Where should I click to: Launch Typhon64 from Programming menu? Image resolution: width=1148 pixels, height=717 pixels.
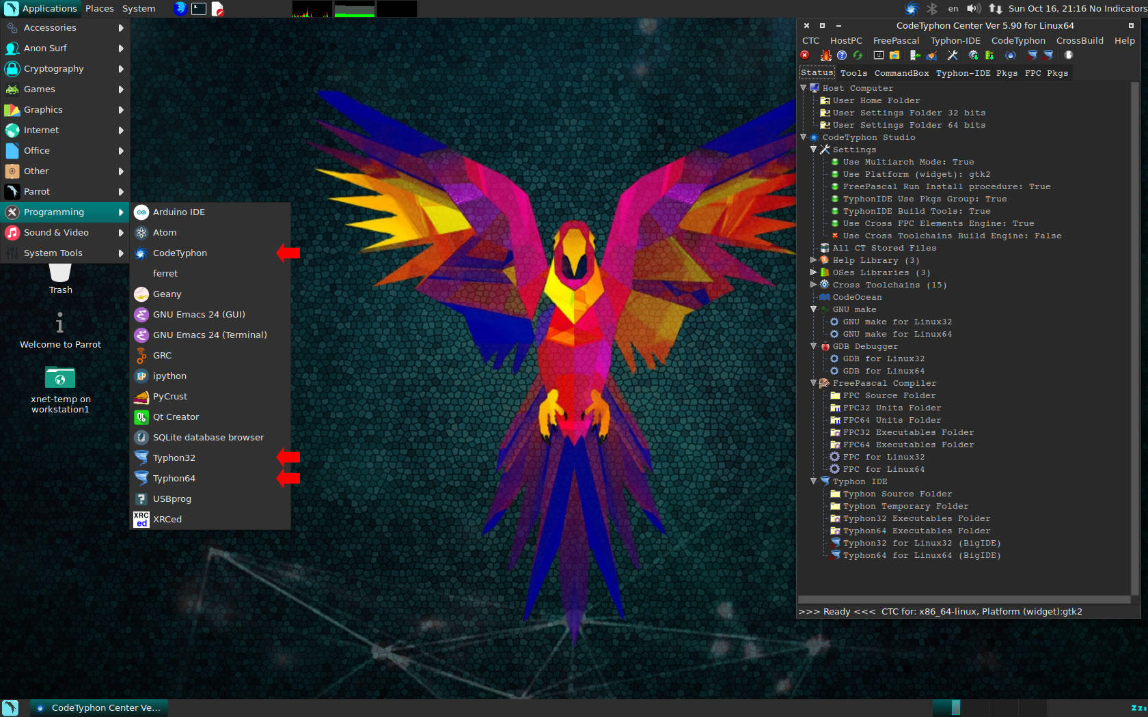[210, 478]
